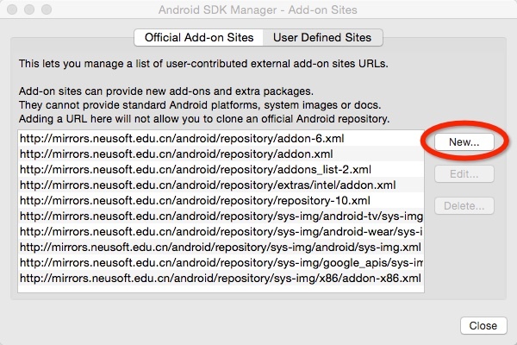Click the Edit... button

click(464, 173)
